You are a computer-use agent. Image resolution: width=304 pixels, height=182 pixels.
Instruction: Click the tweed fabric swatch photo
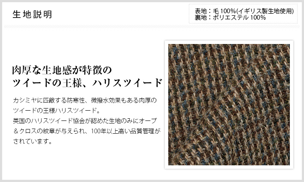point(229,105)
